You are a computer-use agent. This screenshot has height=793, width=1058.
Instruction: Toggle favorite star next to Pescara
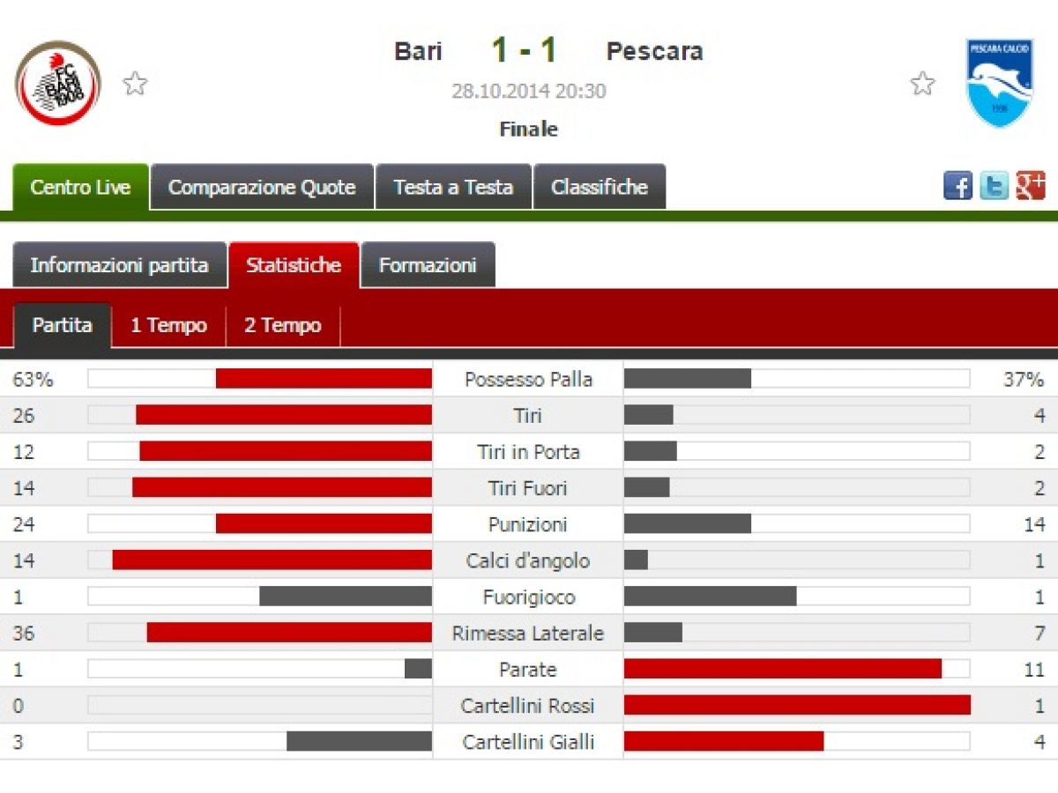pos(922,84)
